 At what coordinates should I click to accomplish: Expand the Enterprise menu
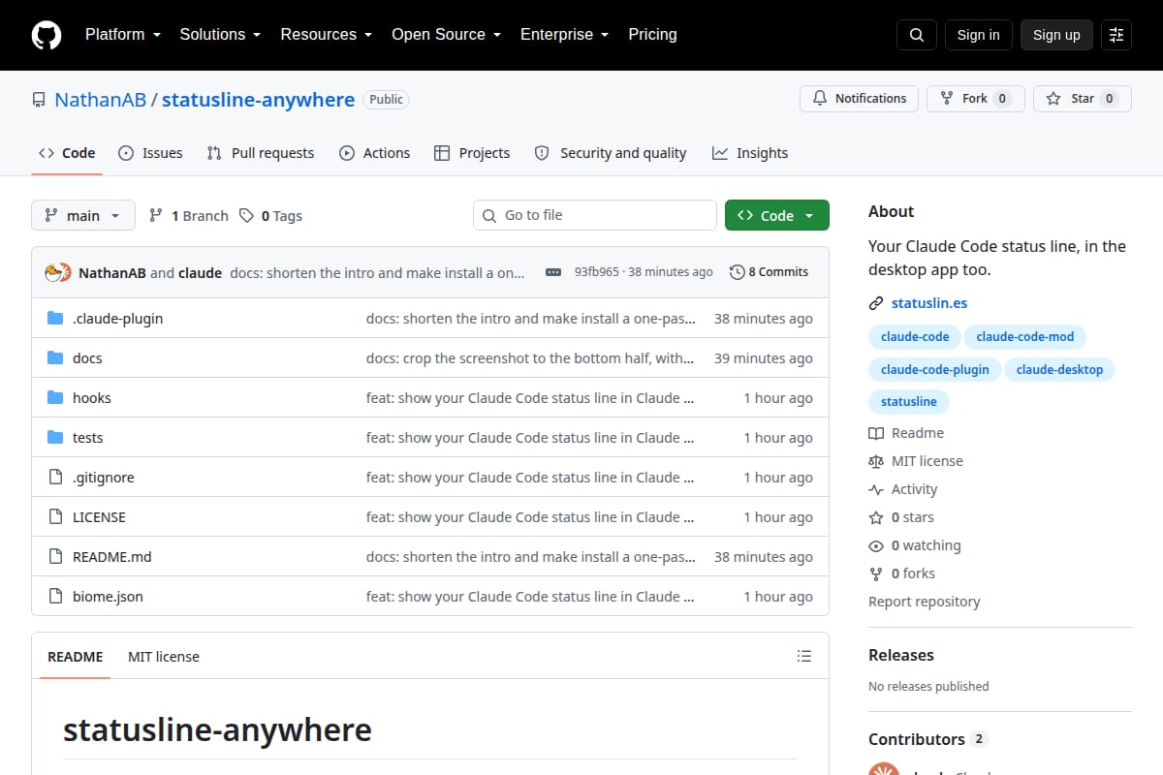click(564, 34)
